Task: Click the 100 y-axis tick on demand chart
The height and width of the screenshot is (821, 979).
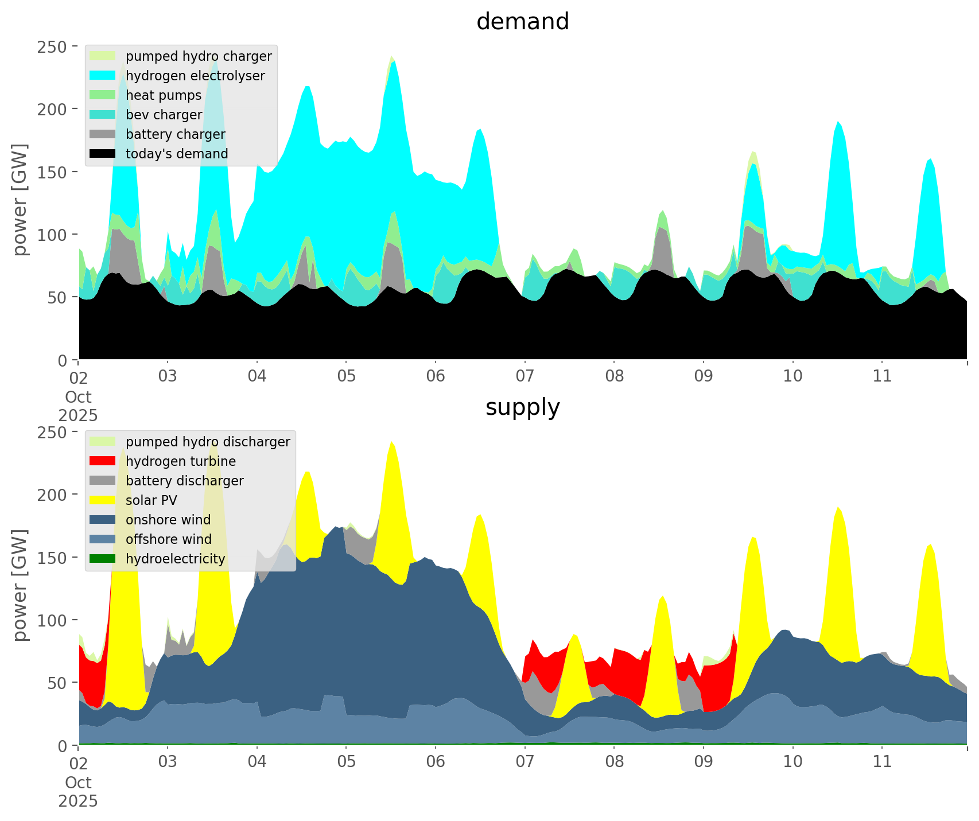Action: (x=52, y=235)
